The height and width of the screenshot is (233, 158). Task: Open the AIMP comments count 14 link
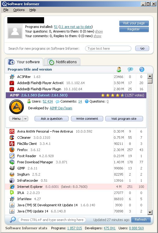pyautogui.click(x=80, y=101)
